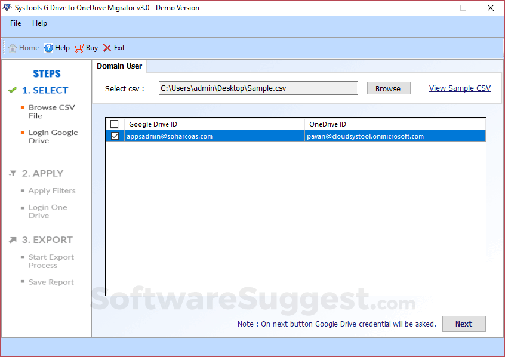Click the Login One Drive step
505x357 pixels.
coord(48,211)
